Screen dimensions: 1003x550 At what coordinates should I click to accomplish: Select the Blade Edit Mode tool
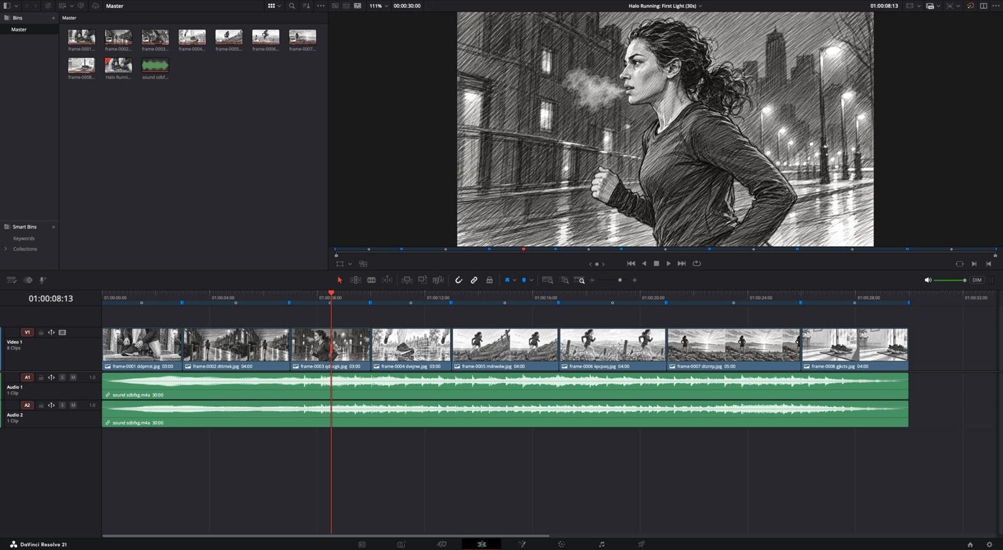pyautogui.click(x=372, y=280)
